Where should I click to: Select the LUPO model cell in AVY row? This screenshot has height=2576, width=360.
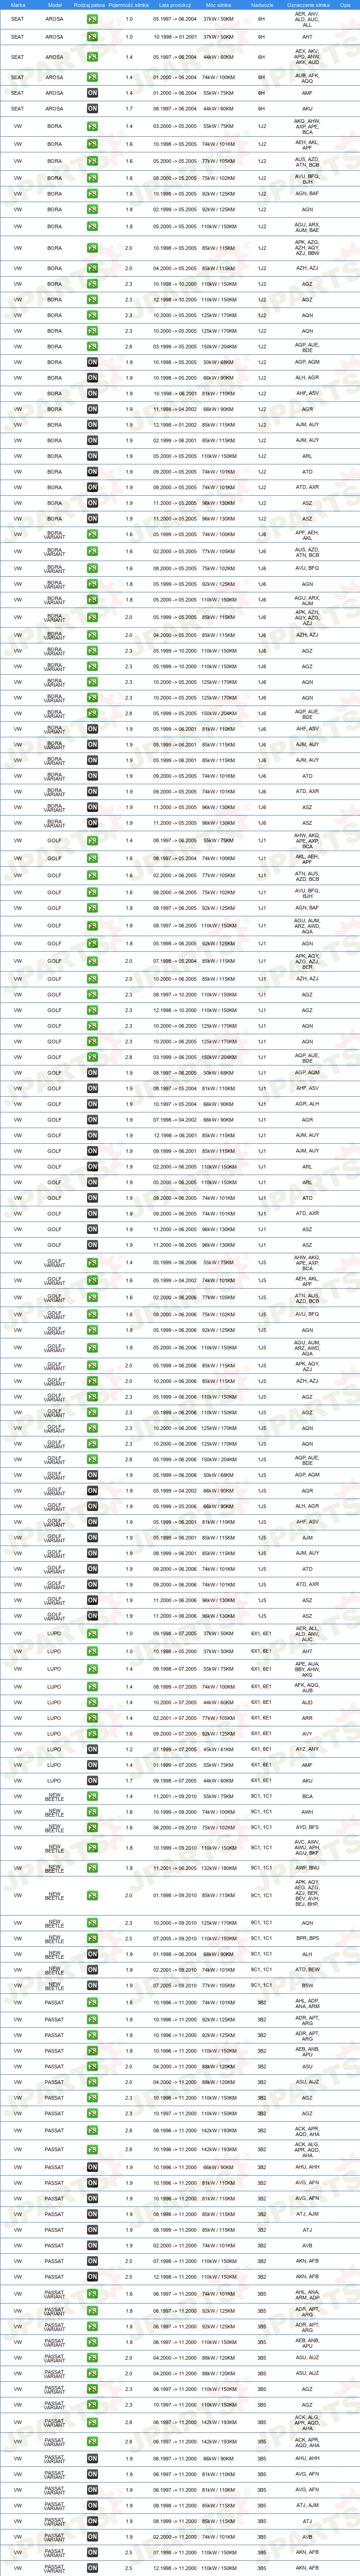coord(54,1734)
